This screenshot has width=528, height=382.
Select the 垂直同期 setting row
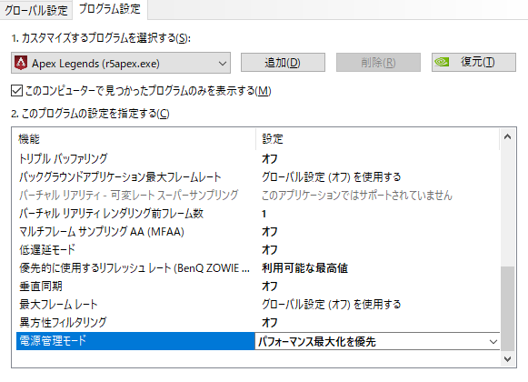(x=258, y=286)
